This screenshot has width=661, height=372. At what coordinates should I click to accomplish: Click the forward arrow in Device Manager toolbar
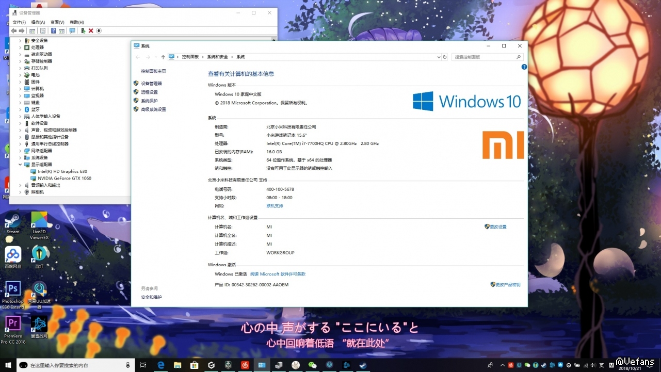pyautogui.click(x=22, y=31)
